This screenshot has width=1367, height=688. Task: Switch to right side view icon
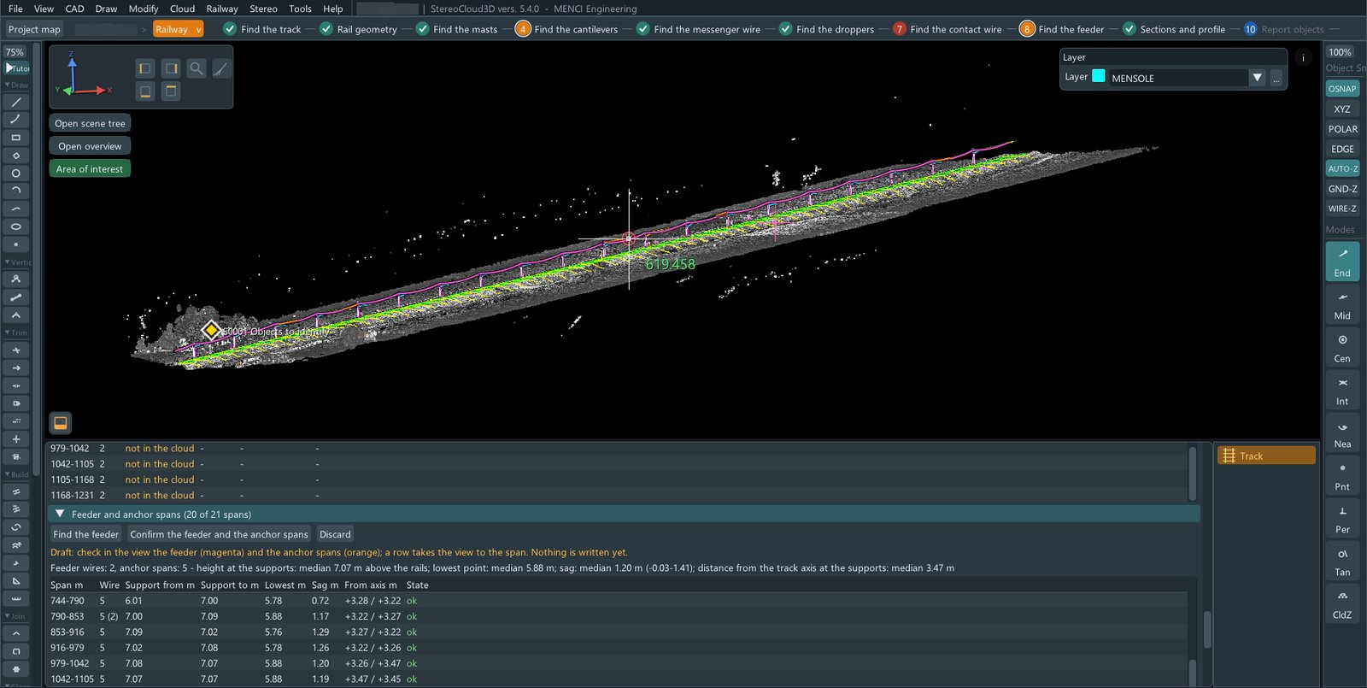[x=171, y=68]
